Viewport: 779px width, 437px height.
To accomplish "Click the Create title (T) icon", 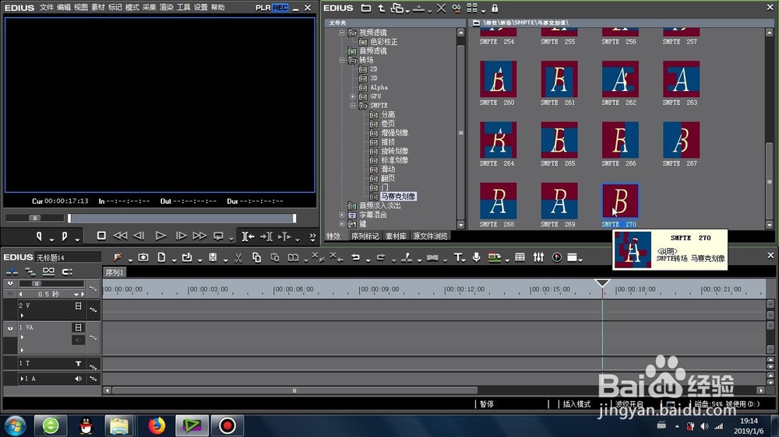I will [457, 257].
